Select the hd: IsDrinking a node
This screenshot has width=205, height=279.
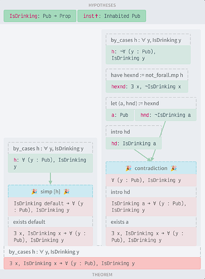click(x=133, y=143)
